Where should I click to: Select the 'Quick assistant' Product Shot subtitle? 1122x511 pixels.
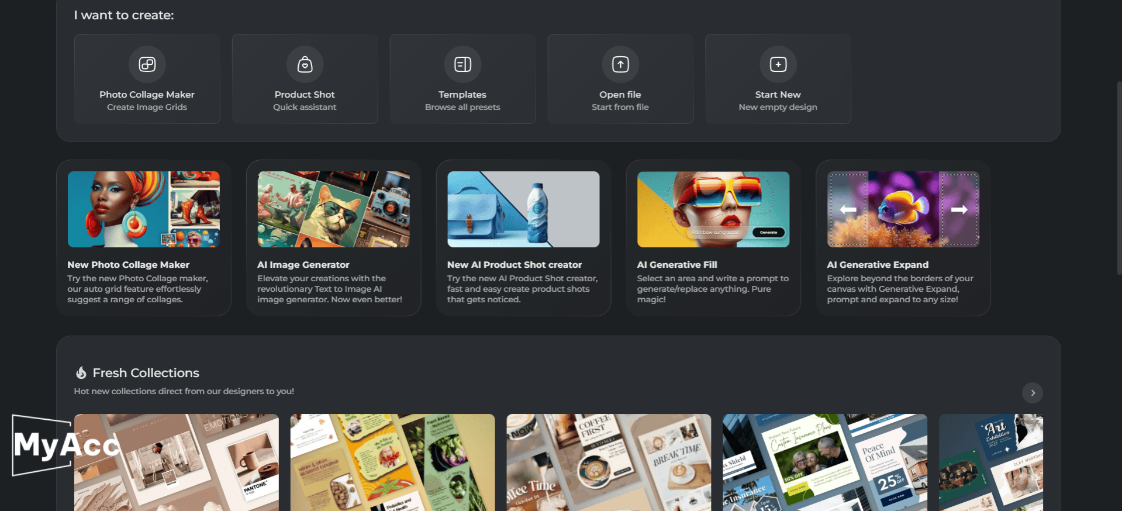point(305,107)
